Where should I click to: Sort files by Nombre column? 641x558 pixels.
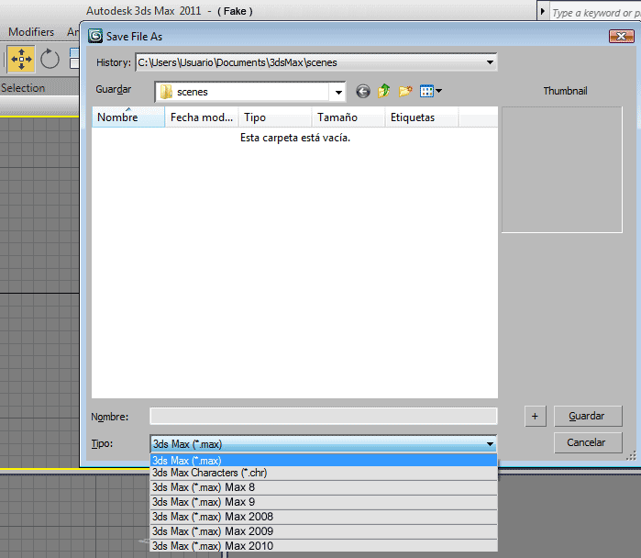point(128,117)
